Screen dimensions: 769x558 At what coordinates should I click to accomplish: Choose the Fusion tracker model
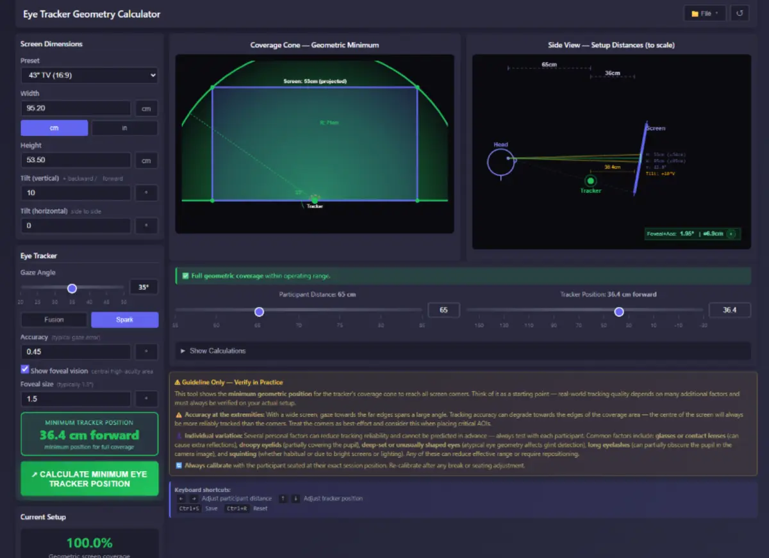click(54, 320)
